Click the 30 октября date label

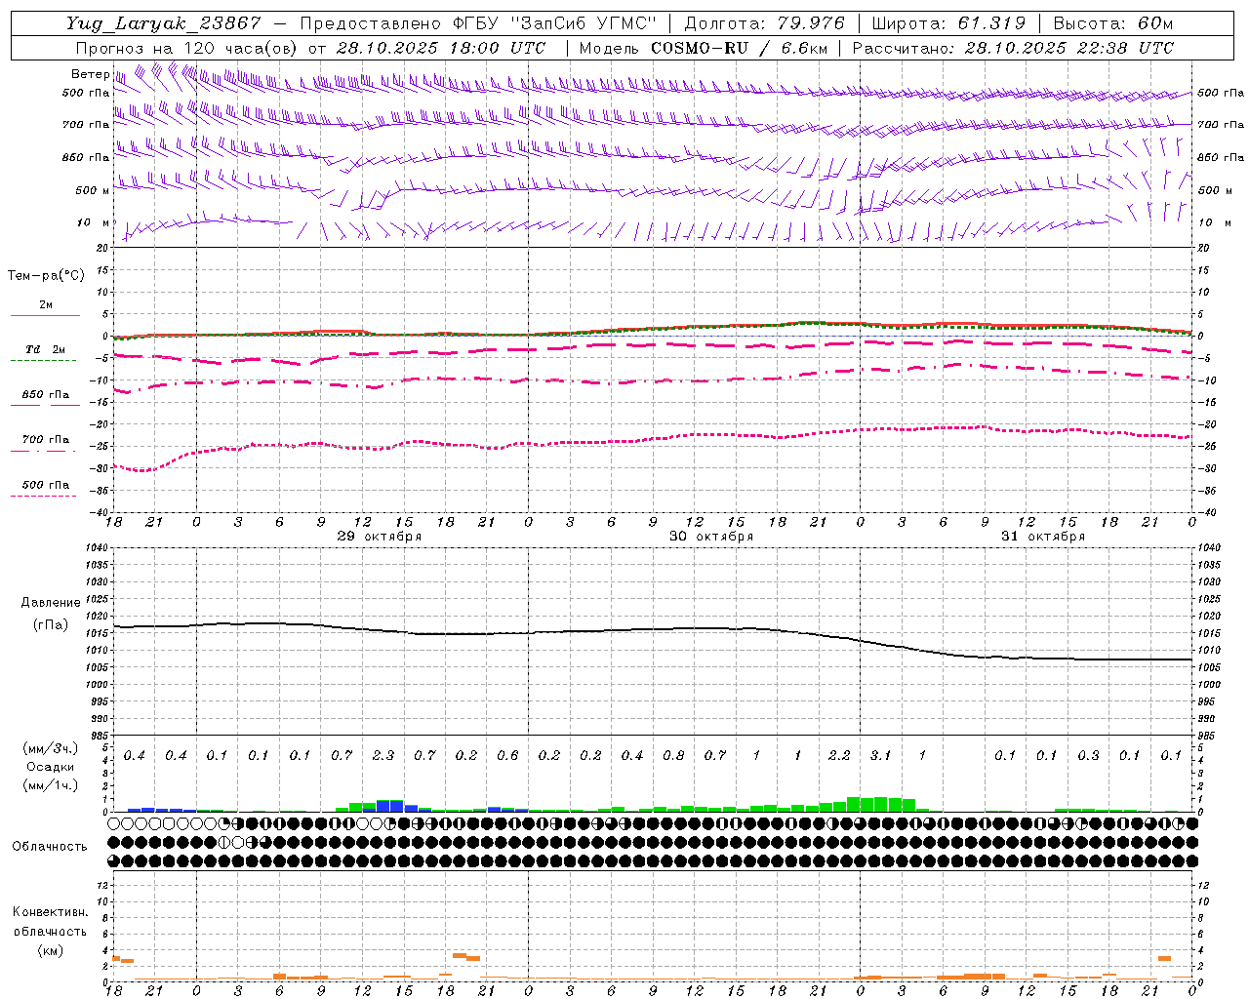point(711,537)
